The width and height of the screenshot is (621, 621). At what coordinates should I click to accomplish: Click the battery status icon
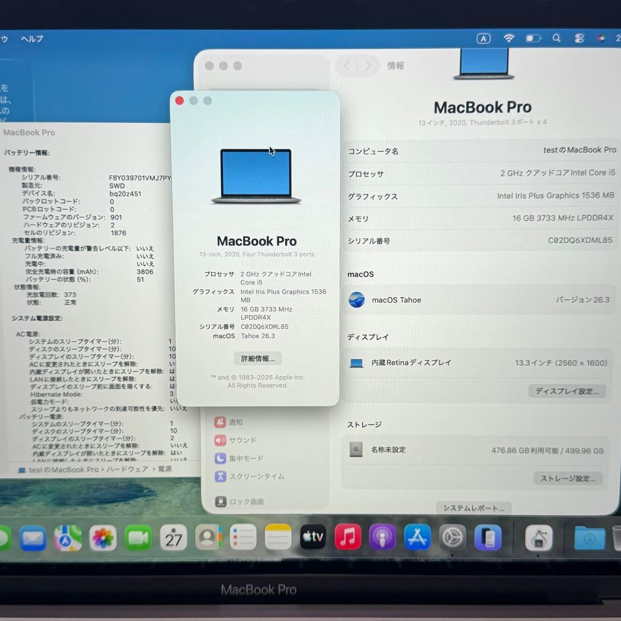pyautogui.click(x=533, y=39)
